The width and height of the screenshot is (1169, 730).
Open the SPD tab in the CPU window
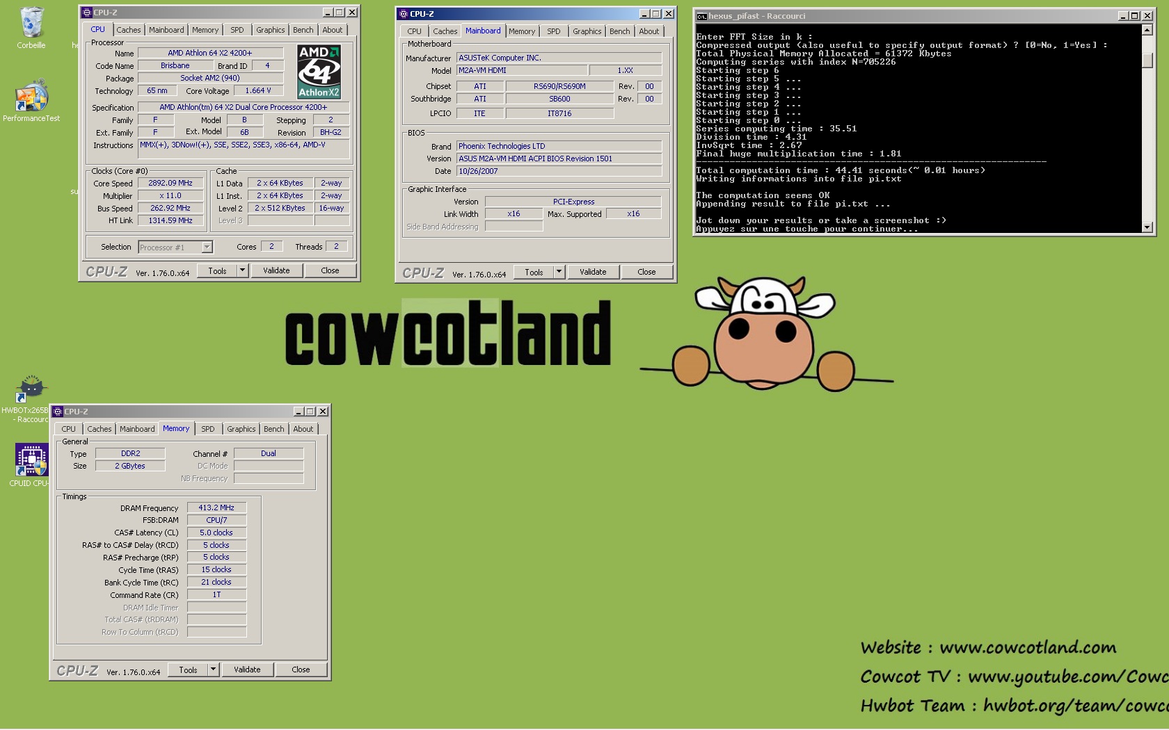[237, 30]
